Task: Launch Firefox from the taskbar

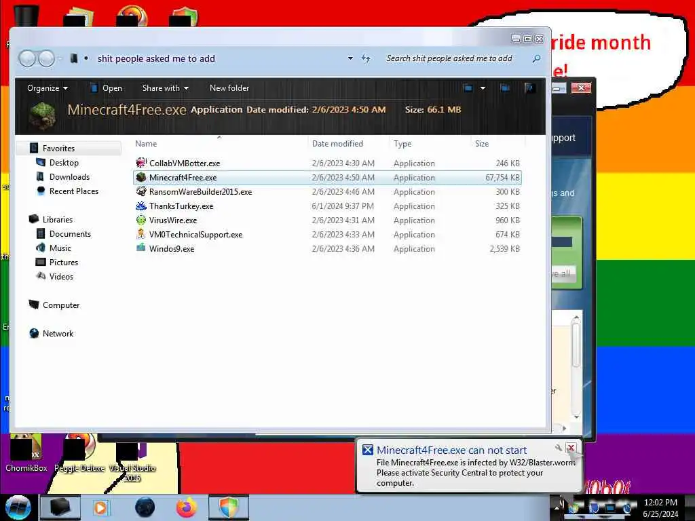Action: 187,507
